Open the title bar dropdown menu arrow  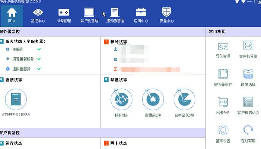tap(243, 1)
